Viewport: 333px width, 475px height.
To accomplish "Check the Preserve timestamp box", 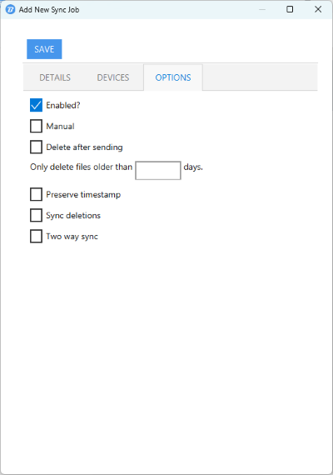I will coord(36,194).
